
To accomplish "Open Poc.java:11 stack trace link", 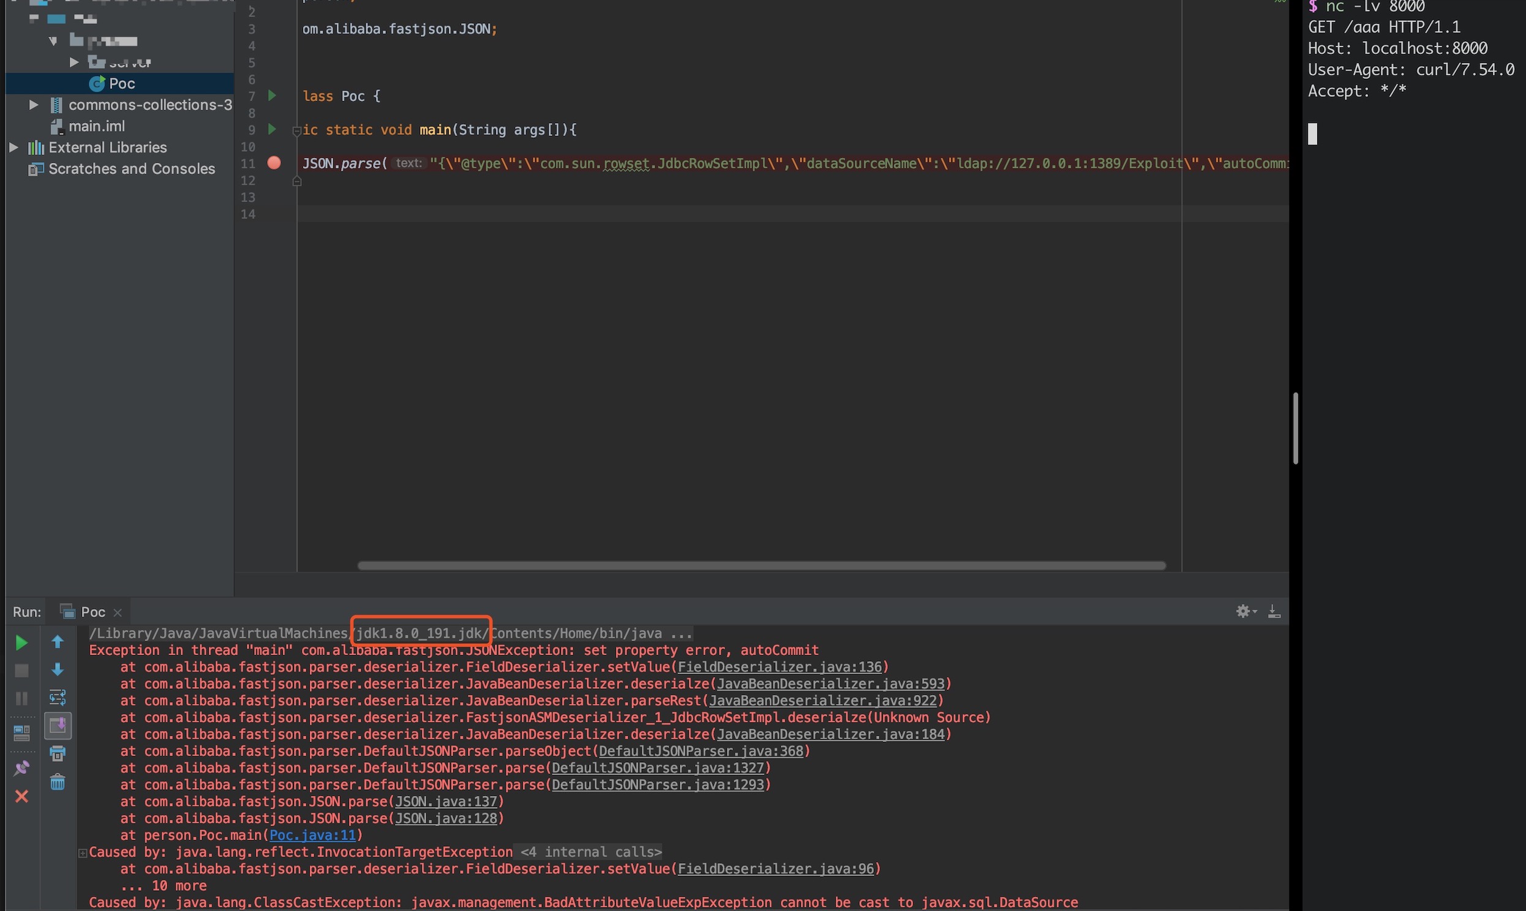I will click(x=312, y=836).
